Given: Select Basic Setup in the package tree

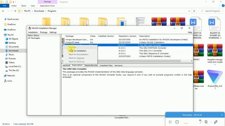Looking at the screenshot, I should coord(33,35).
